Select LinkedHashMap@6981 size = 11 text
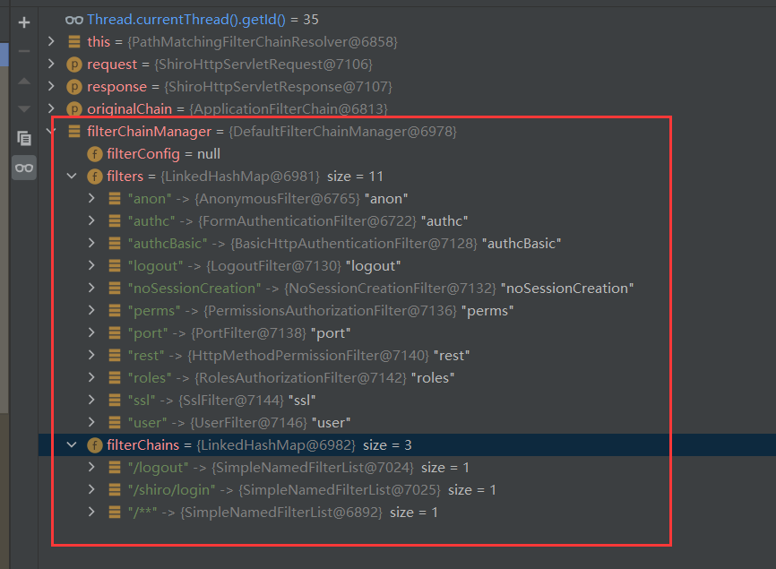Viewport: 776px width, 569px height. coord(272,177)
